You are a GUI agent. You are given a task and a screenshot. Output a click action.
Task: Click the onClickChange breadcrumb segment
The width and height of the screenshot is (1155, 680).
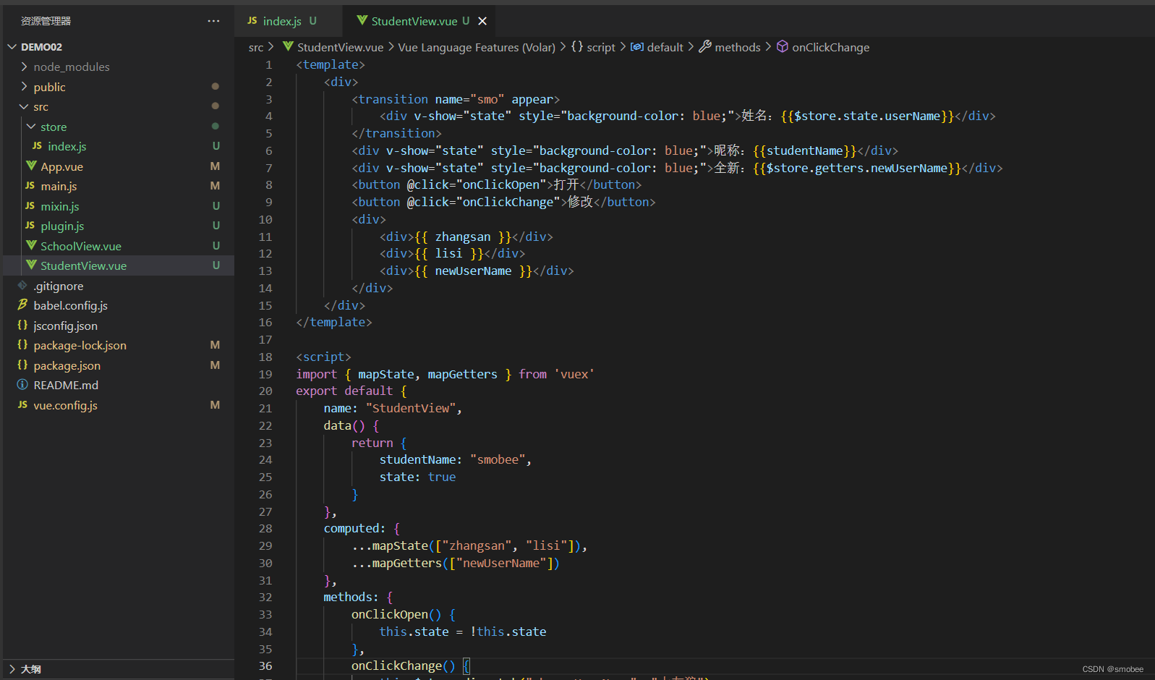[x=830, y=47]
